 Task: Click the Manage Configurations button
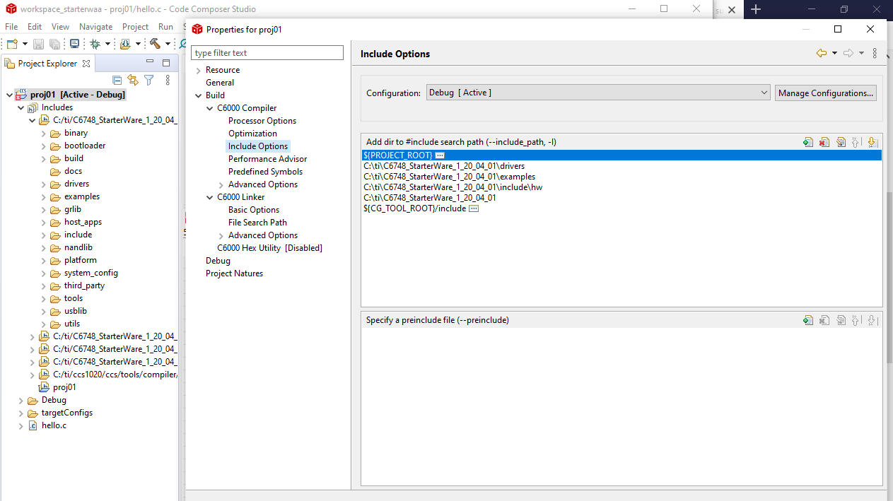pos(825,93)
